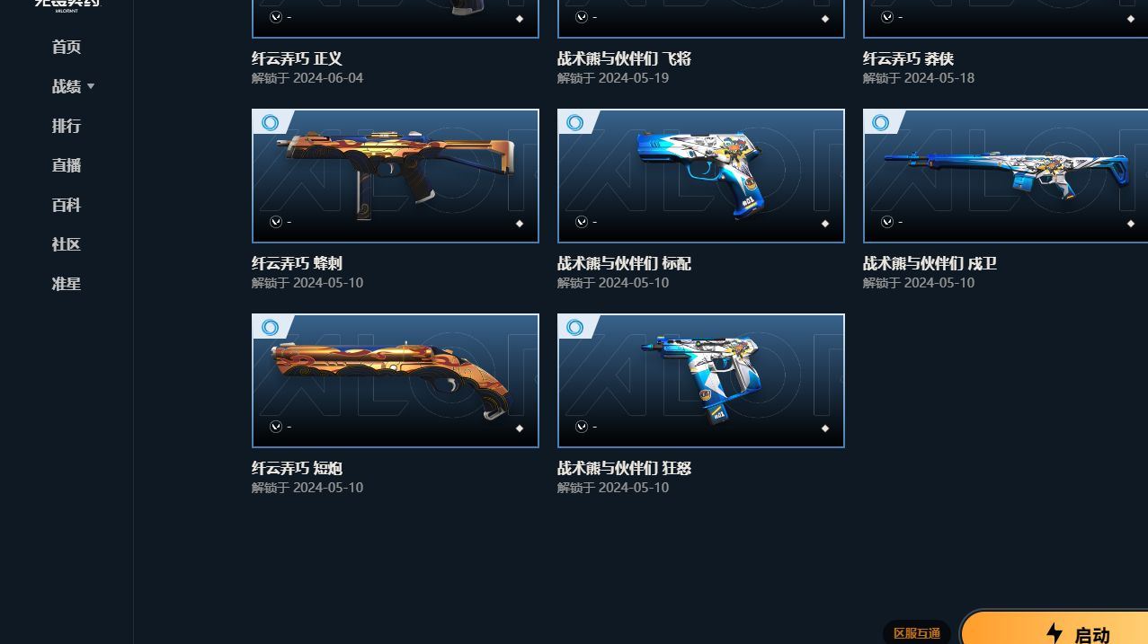The width and height of the screenshot is (1148, 644).
Task: Select 百科 in the sidebar navigation
Action: pyautogui.click(x=67, y=205)
